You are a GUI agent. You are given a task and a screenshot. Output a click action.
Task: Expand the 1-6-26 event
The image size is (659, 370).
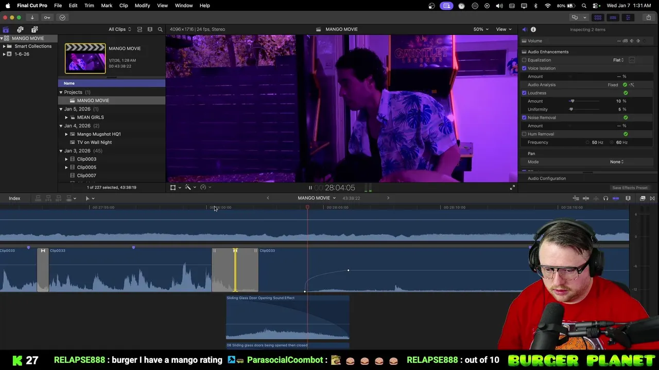click(4, 54)
